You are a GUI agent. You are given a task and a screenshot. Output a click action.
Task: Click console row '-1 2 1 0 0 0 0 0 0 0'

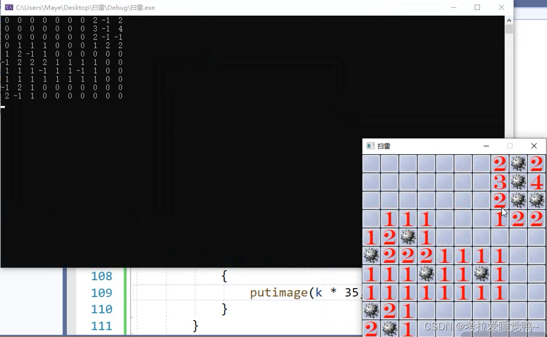(61, 87)
